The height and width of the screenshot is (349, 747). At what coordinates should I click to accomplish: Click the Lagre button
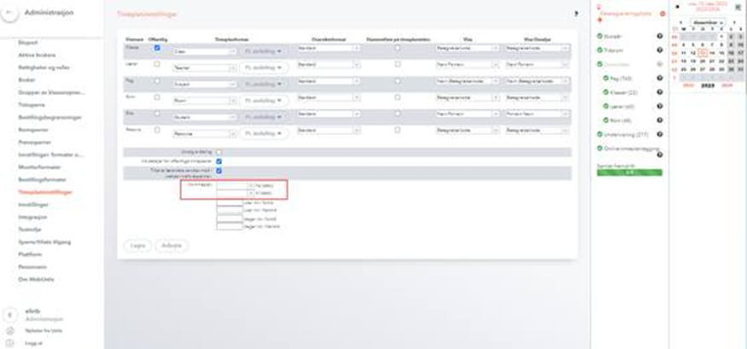137,245
